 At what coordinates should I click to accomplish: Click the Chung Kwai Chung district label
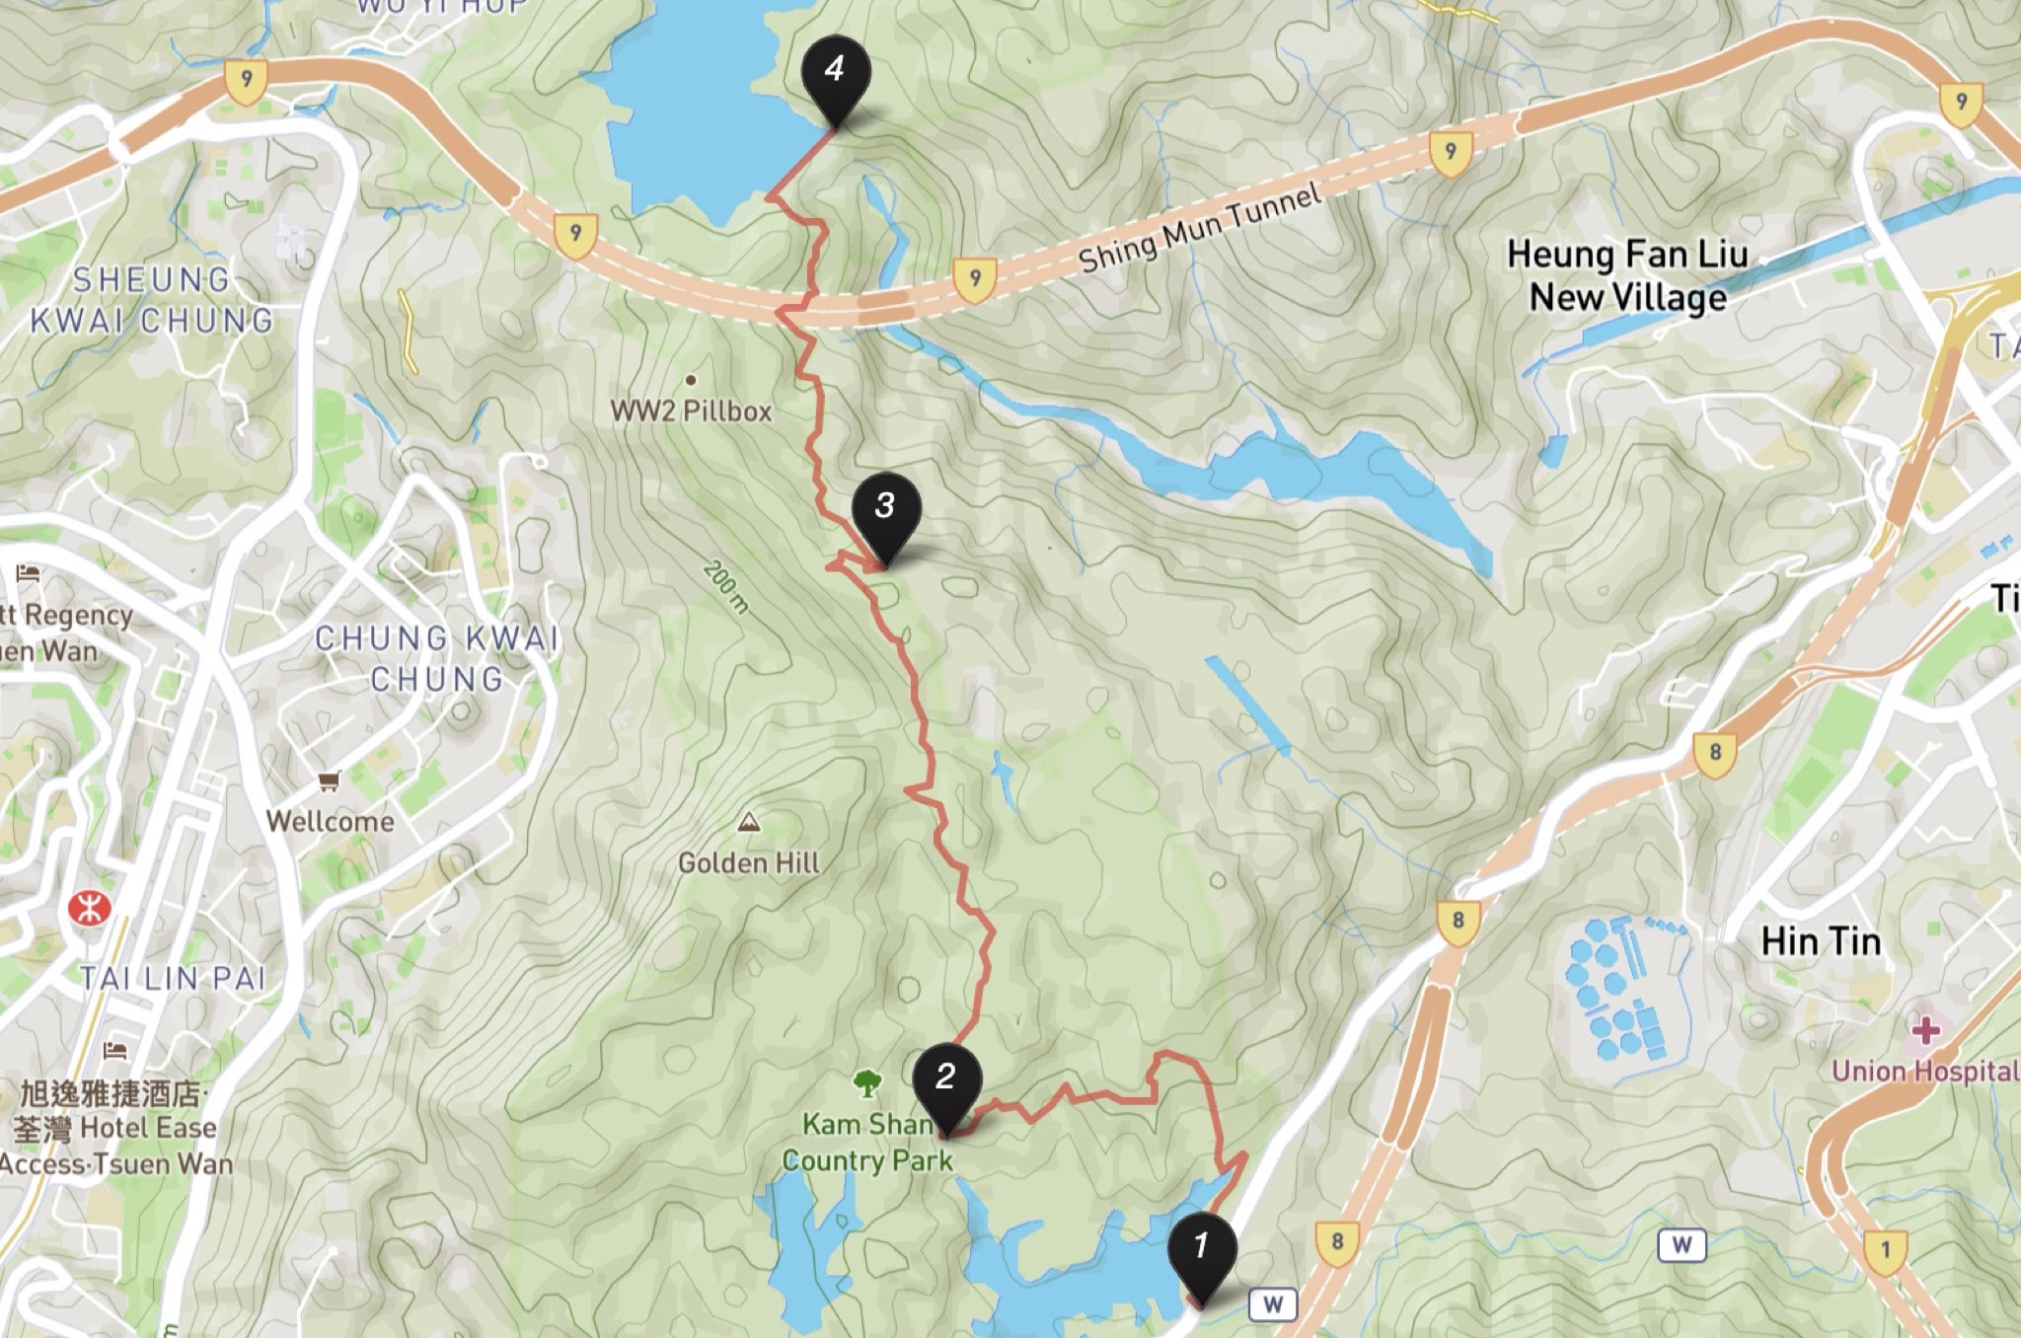(x=437, y=658)
